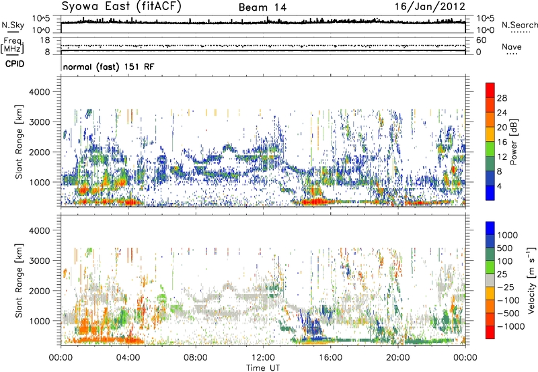Click the "500" label on the Velocity colorbar
The image size is (538, 372).
(x=505, y=248)
